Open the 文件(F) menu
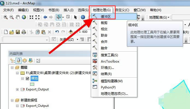 coord(8,10)
